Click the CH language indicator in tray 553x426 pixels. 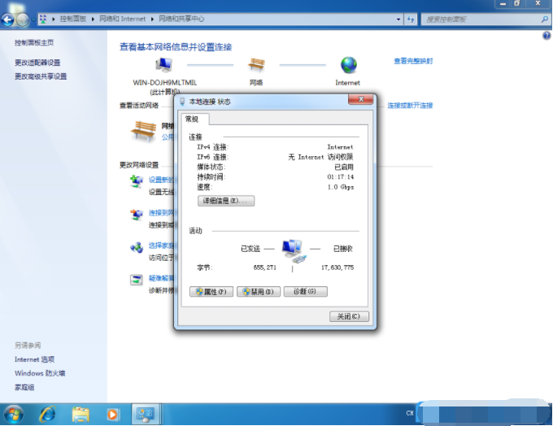pos(409,413)
